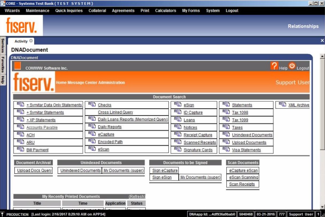Click the orange power Logout icon
The width and height of the screenshot is (325, 217).
292,66
